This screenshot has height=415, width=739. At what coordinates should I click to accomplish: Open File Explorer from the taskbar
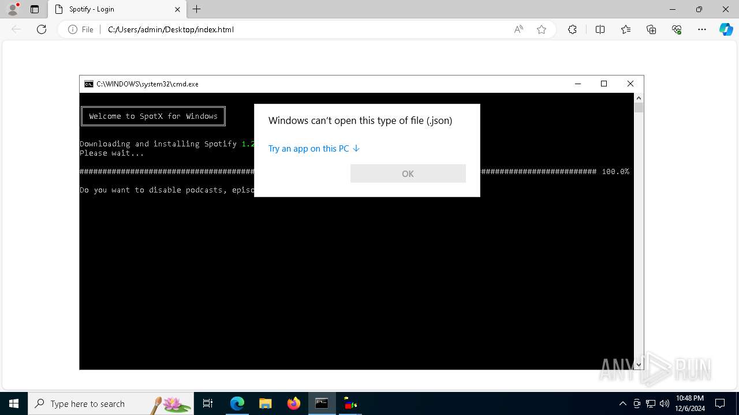coord(265,403)
